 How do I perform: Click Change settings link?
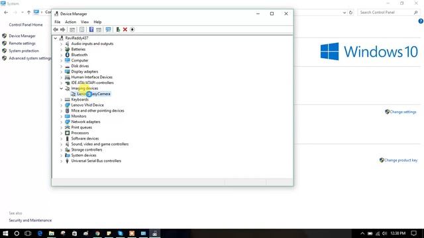[x=403, y=112]
